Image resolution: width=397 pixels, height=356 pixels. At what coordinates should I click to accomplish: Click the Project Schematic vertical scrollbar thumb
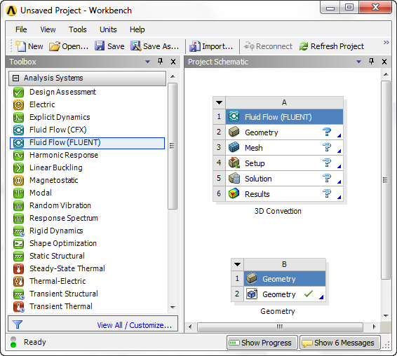click(x=386, y=180)
